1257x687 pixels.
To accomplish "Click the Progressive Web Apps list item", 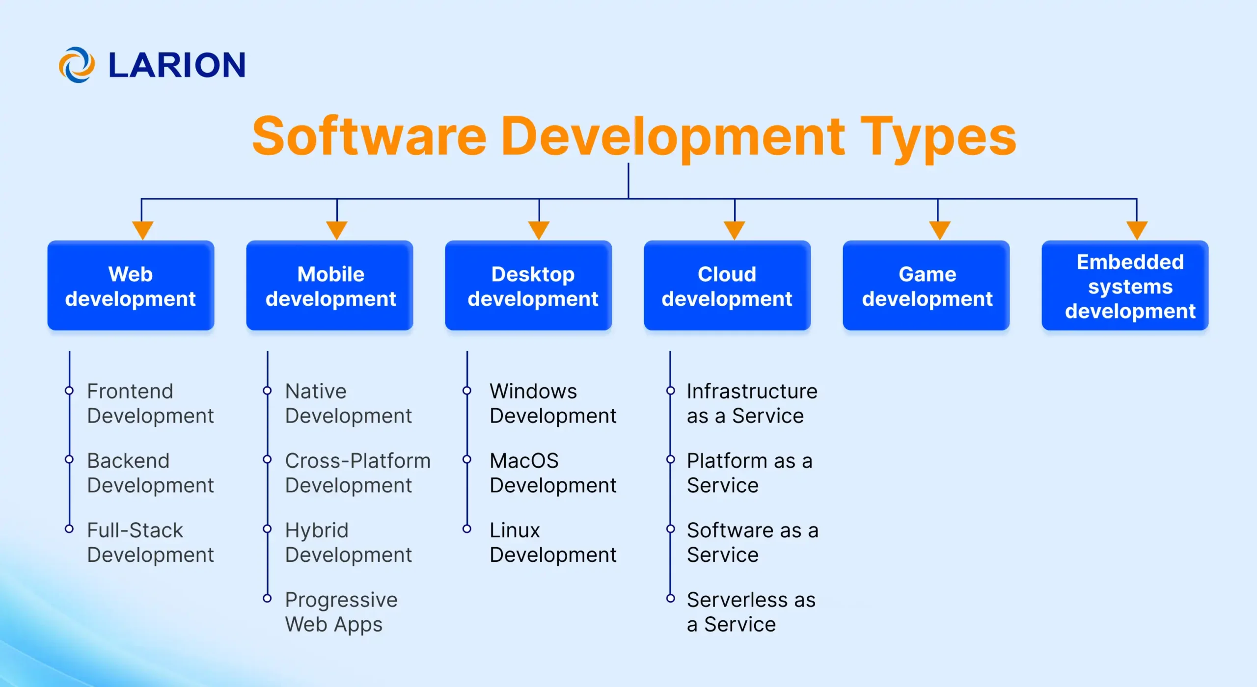I will (x=341, y=612).
